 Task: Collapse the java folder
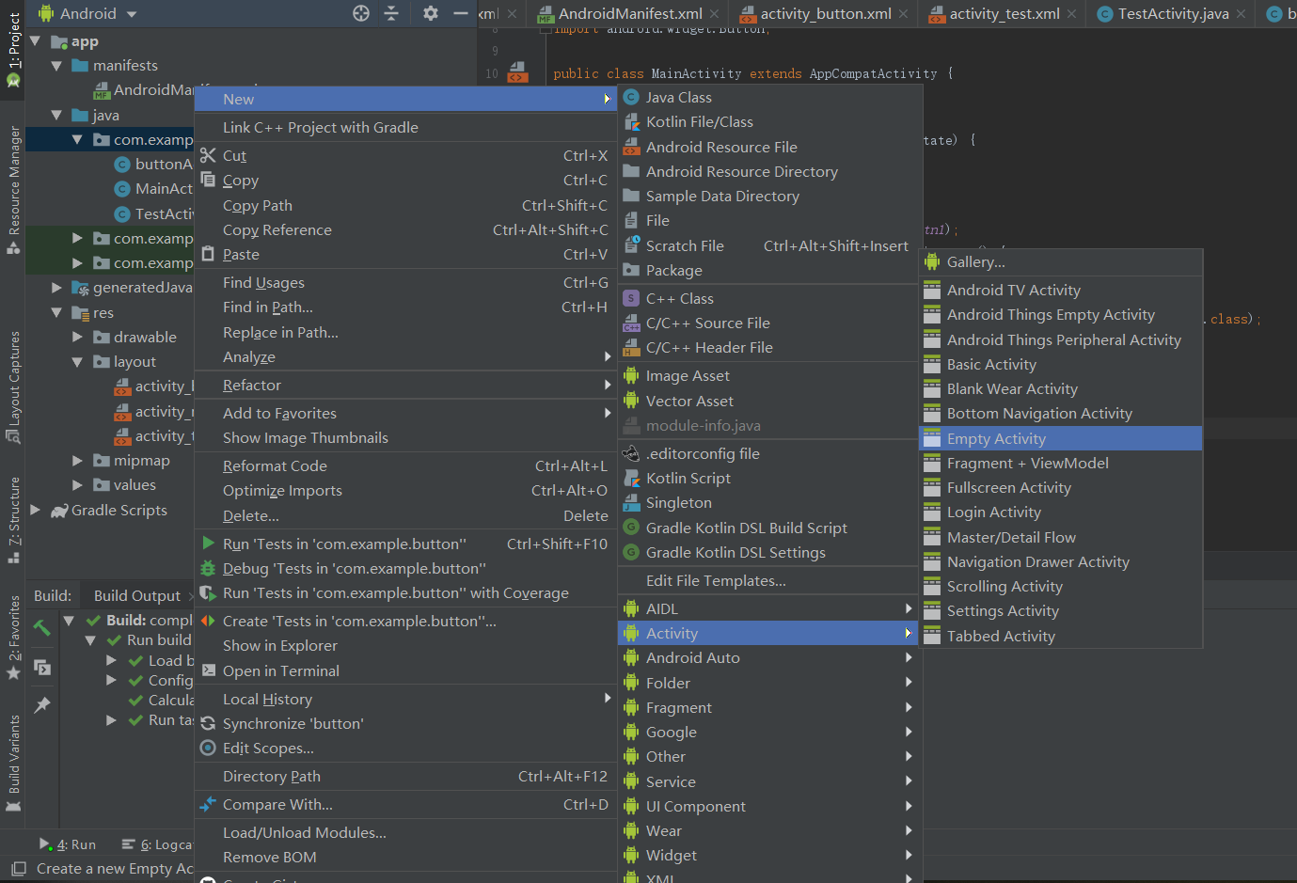coord(56,115)
